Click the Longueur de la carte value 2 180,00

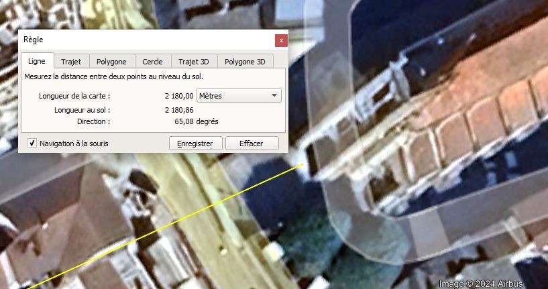[179, 96]
